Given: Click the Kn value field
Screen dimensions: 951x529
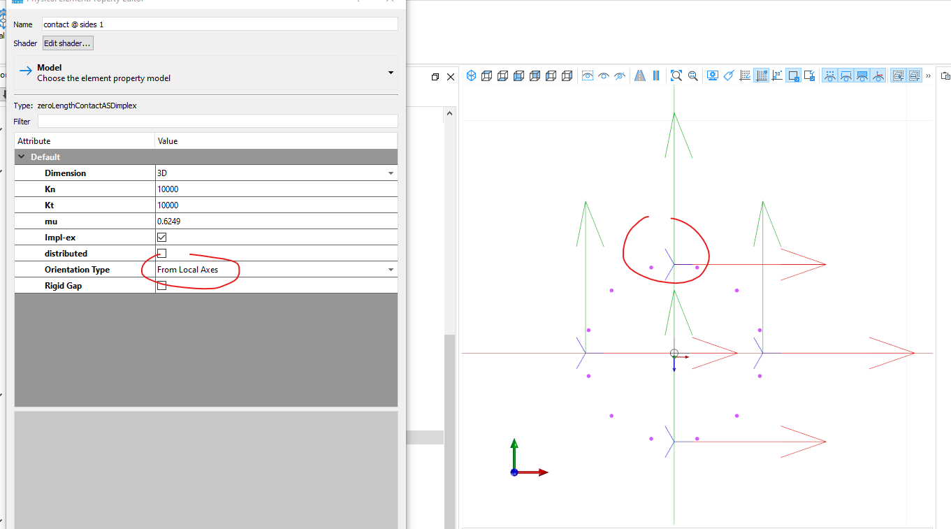Looking at the screenshot, I should point(276,189).
